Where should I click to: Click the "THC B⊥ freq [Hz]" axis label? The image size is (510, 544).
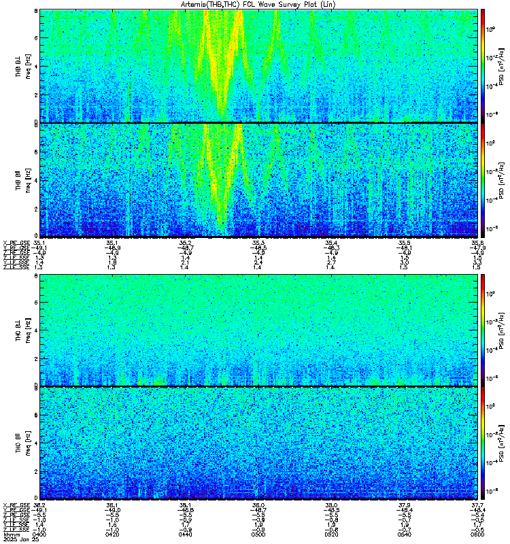point(23,330)
